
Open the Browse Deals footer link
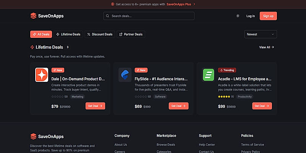coord(166,145)
